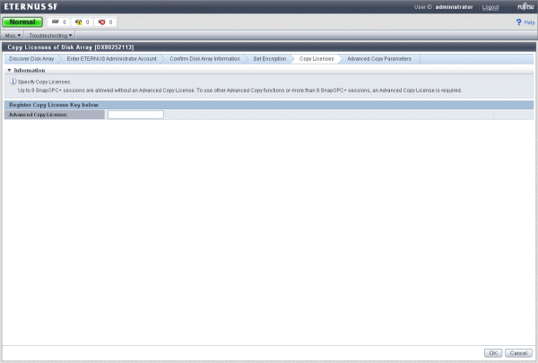The width and height of the screenshot is (538, 363).
Task: Click the Logout link
Action: [490, 7]
